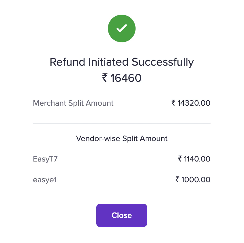Click the rupee symbol before 16460
The width and height of the screenshot is (244, 243).
point(105,78)
